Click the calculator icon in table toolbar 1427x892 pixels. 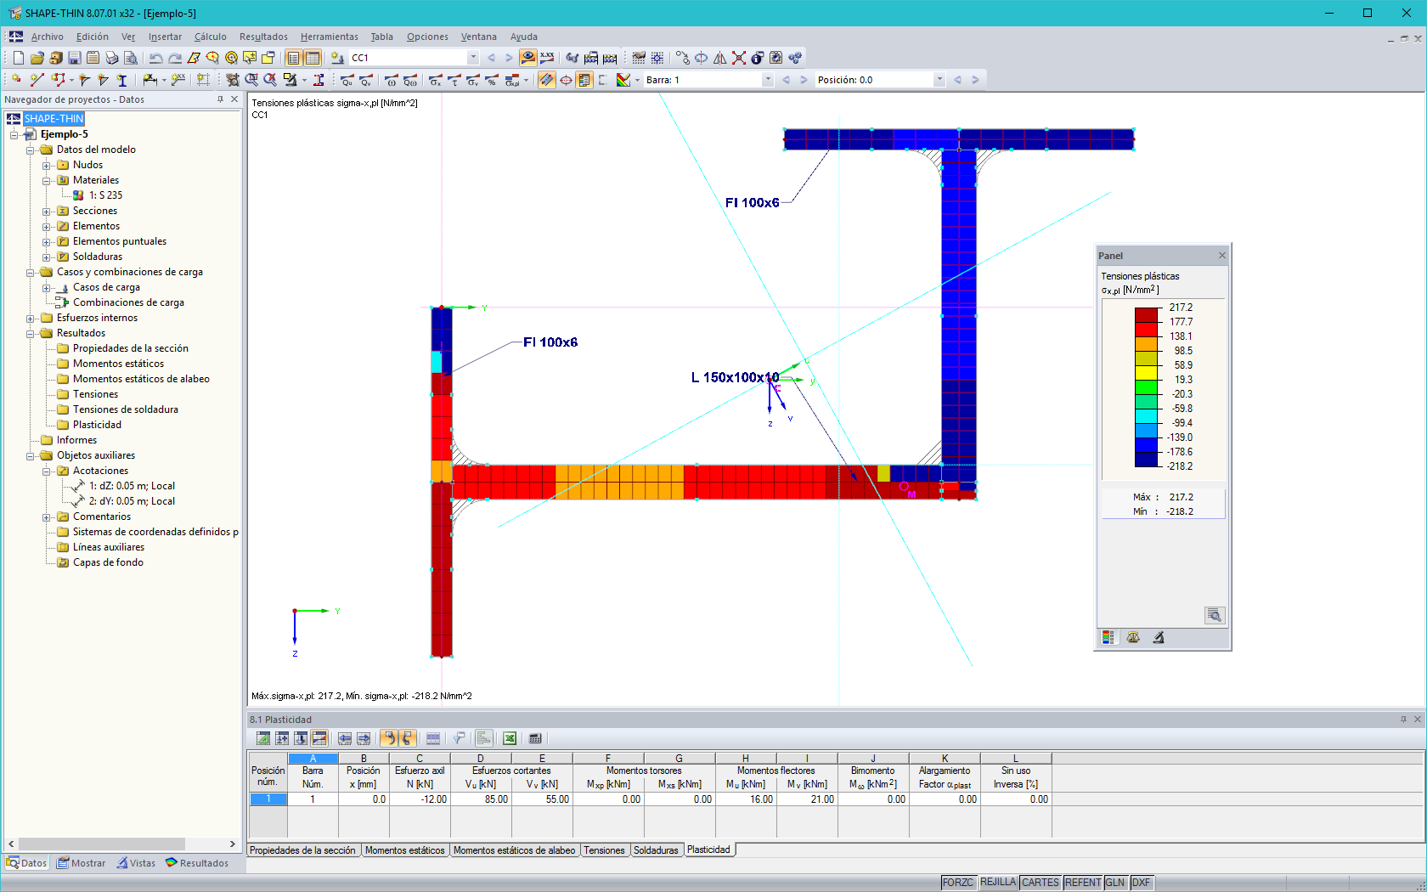pyautogui.click(x=535, y=738)
